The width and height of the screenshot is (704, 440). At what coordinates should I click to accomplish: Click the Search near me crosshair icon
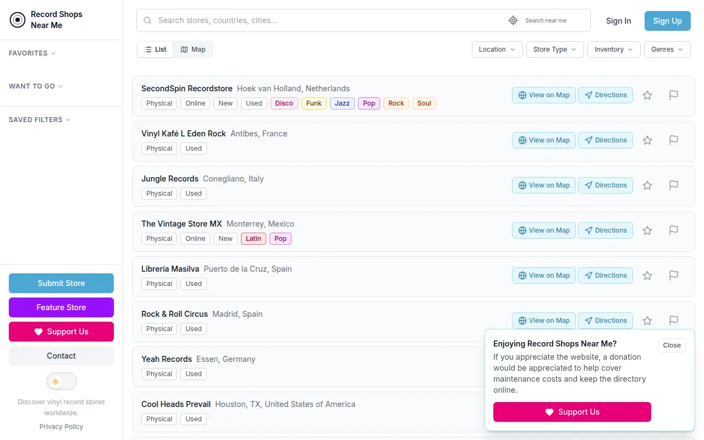[x=513, y=20]
